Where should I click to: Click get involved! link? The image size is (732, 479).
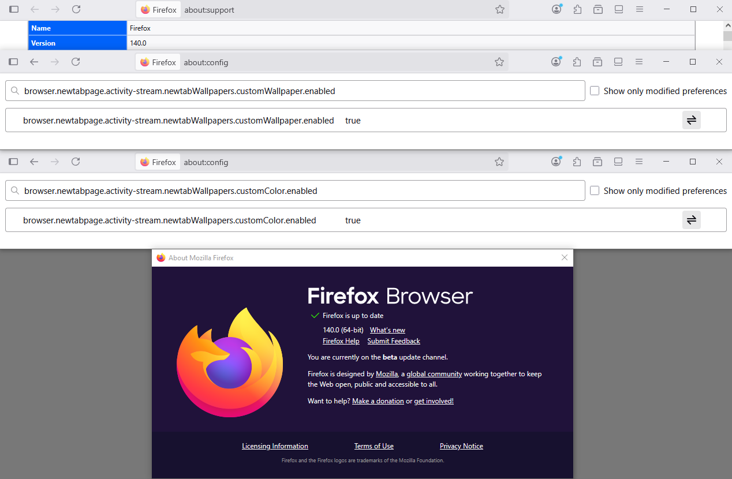[434, 401]
